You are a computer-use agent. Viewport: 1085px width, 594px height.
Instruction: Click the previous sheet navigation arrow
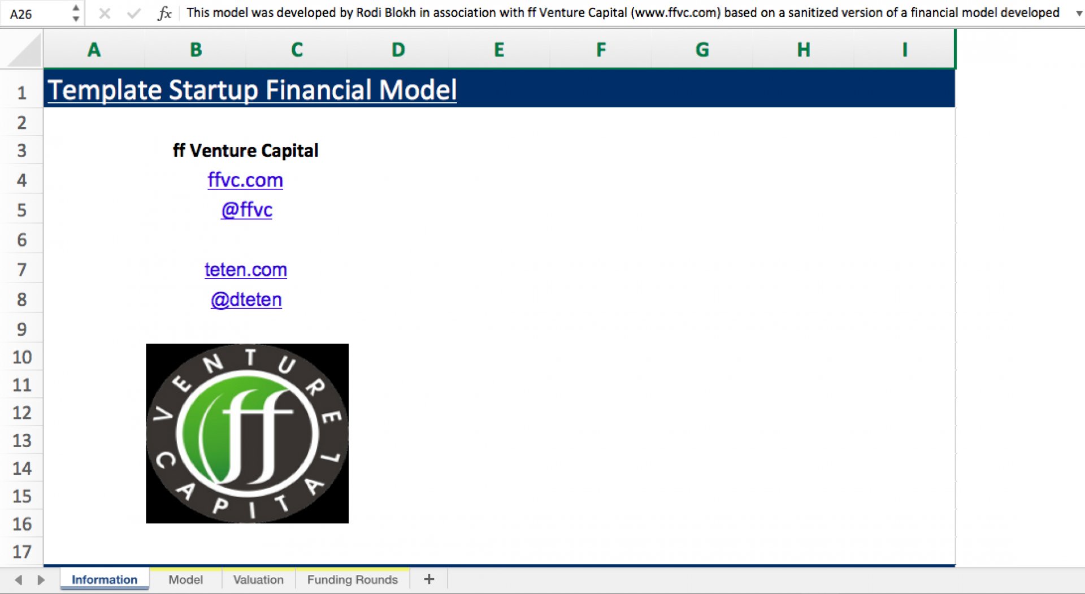[19, 580]
